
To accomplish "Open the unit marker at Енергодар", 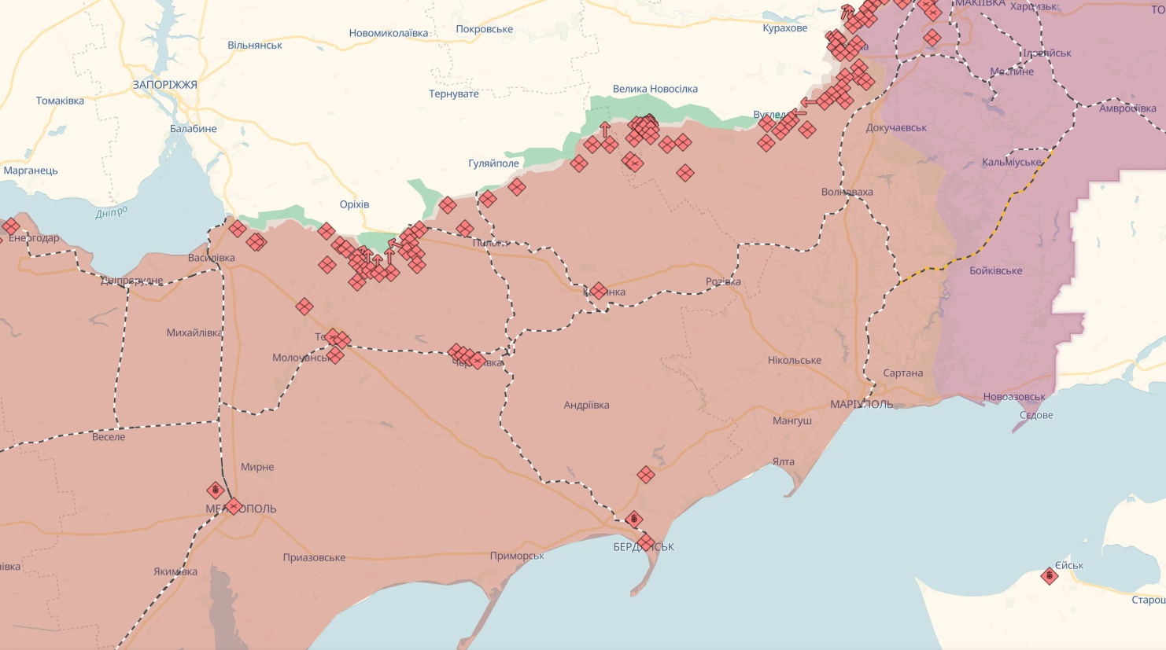I will pyautogui.click(x=10, y=227).
